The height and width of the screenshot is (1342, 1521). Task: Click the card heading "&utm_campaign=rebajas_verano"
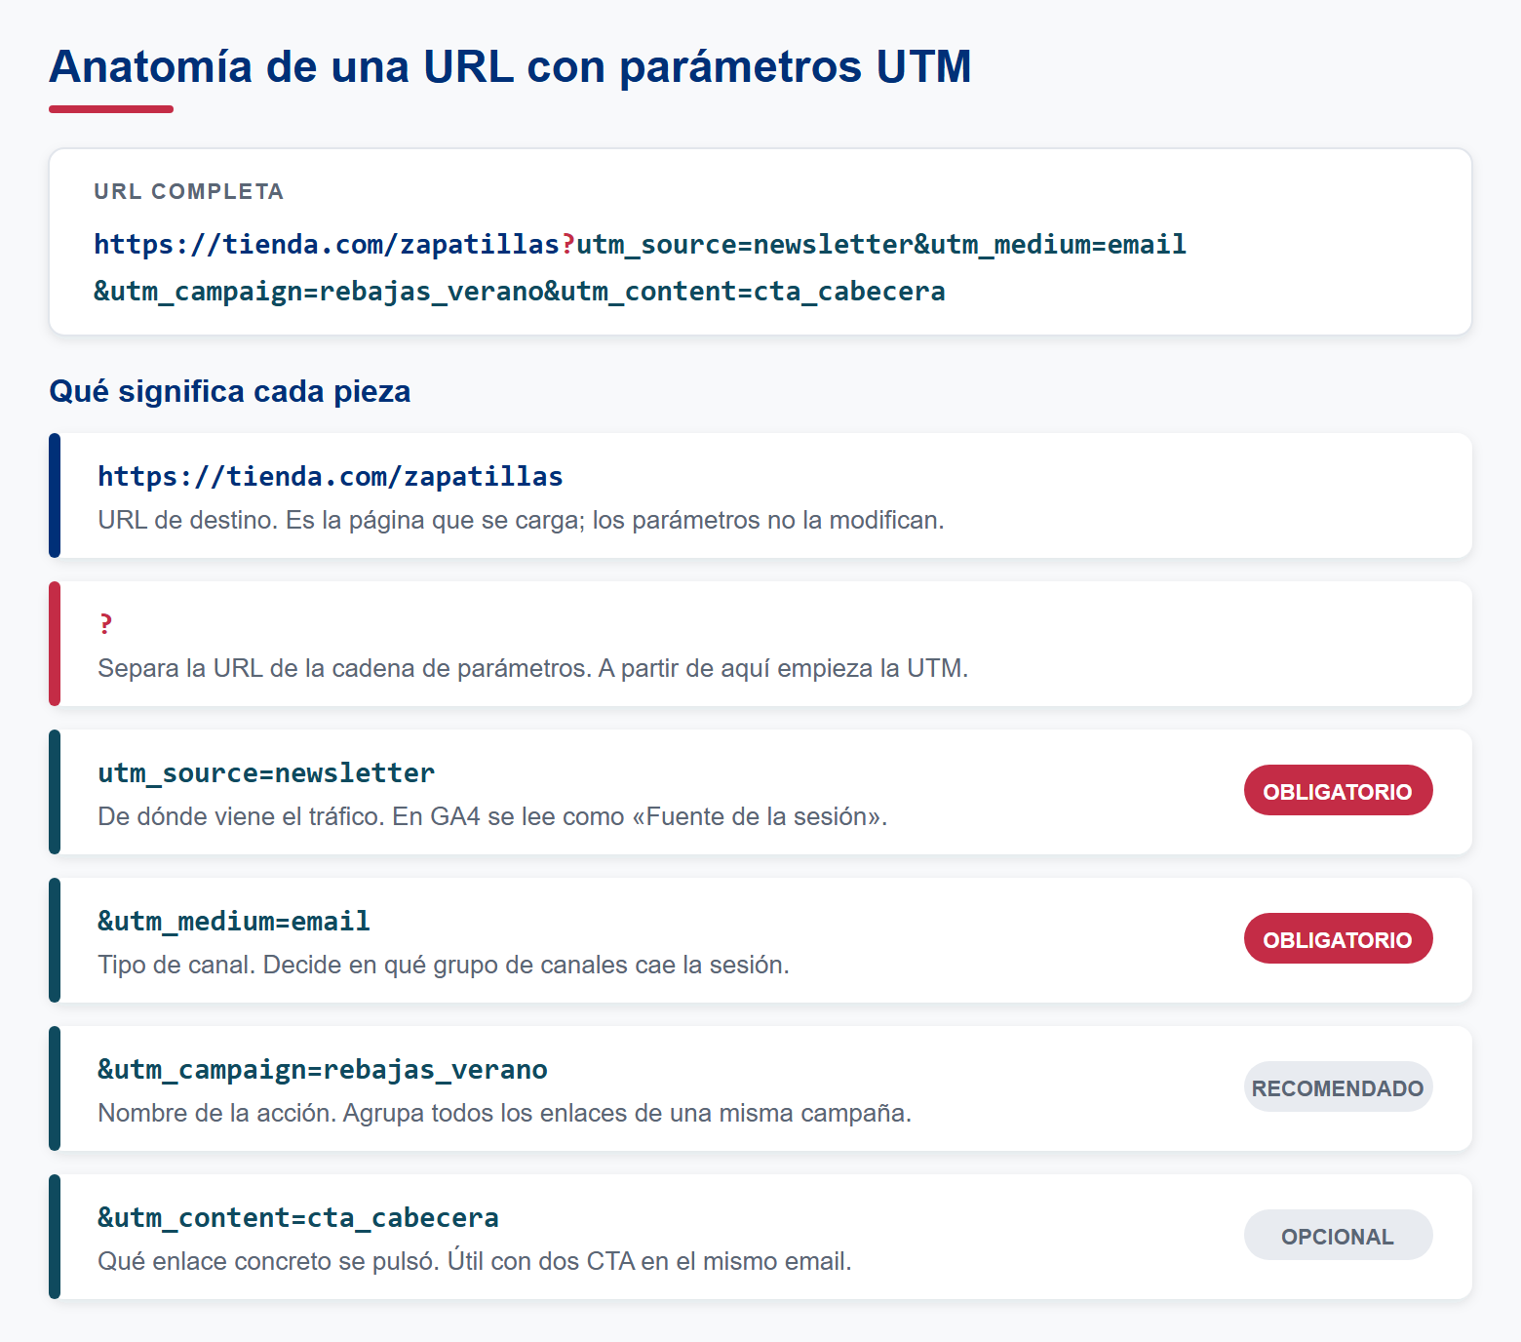tap(323, 1069)
